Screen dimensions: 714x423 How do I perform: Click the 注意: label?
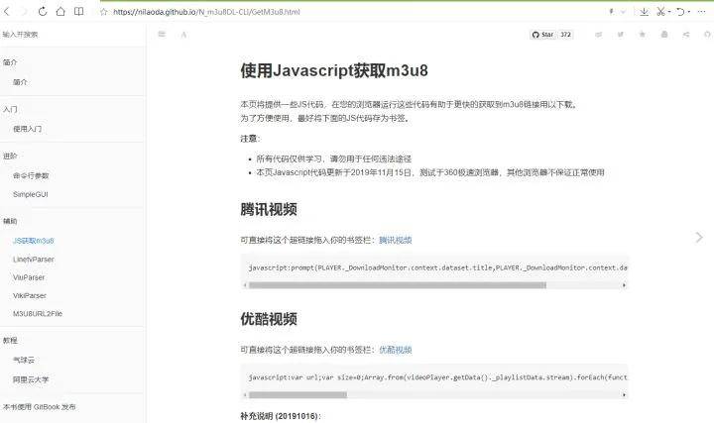click(x=250, y=139)
